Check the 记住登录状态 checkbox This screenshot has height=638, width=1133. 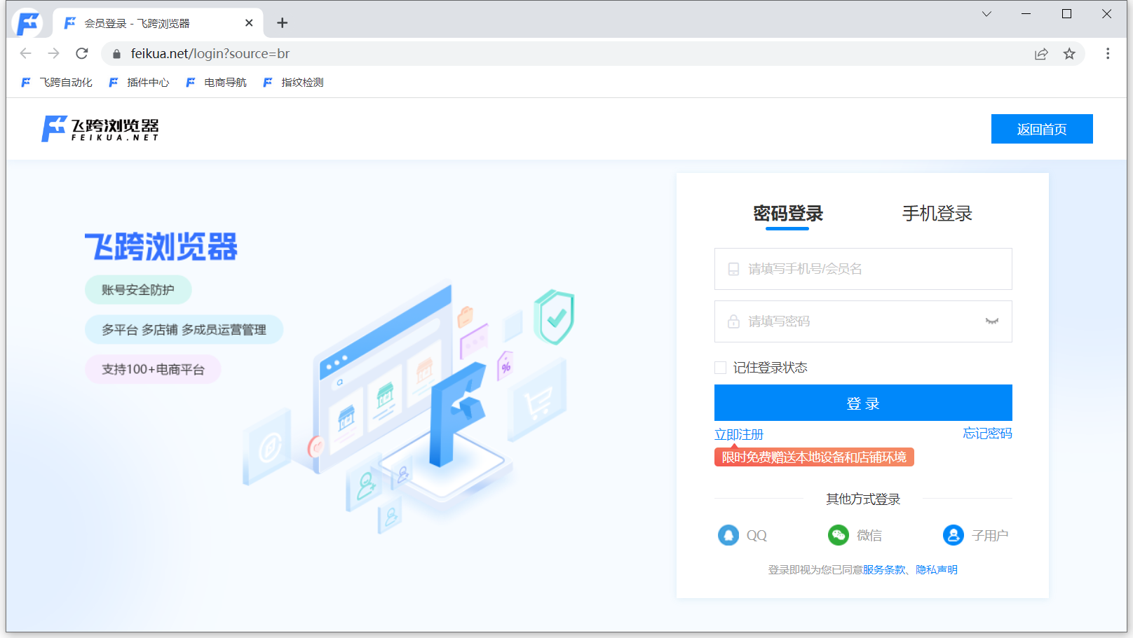point(720,368)
